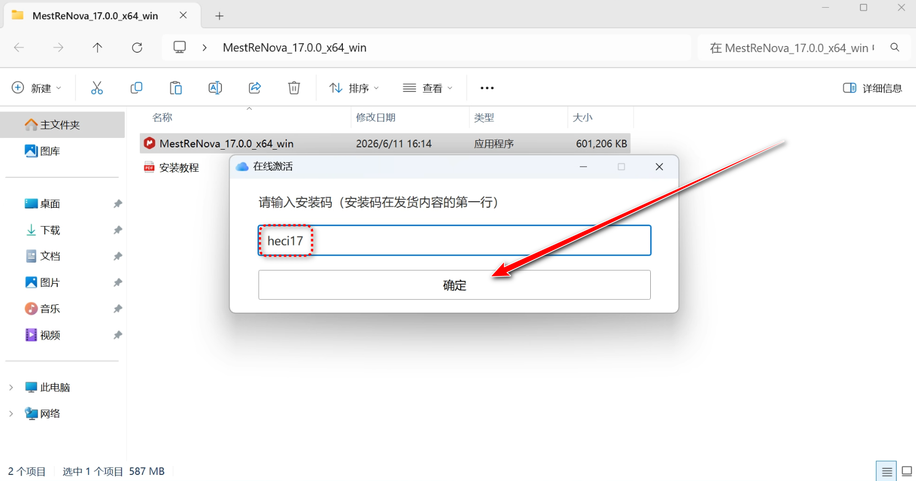
Task: Maximize the File Explorer window
Action: (863, 8)
